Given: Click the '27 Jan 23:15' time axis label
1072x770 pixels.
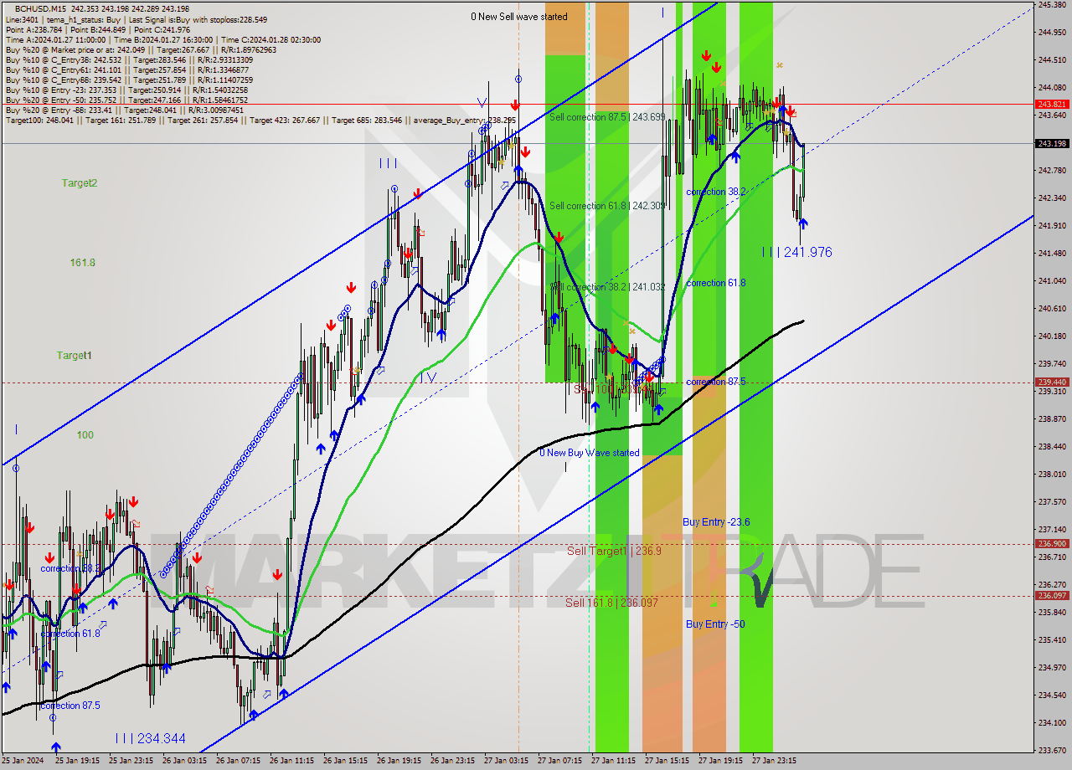Looking at the screenshot, I should 775,762.
